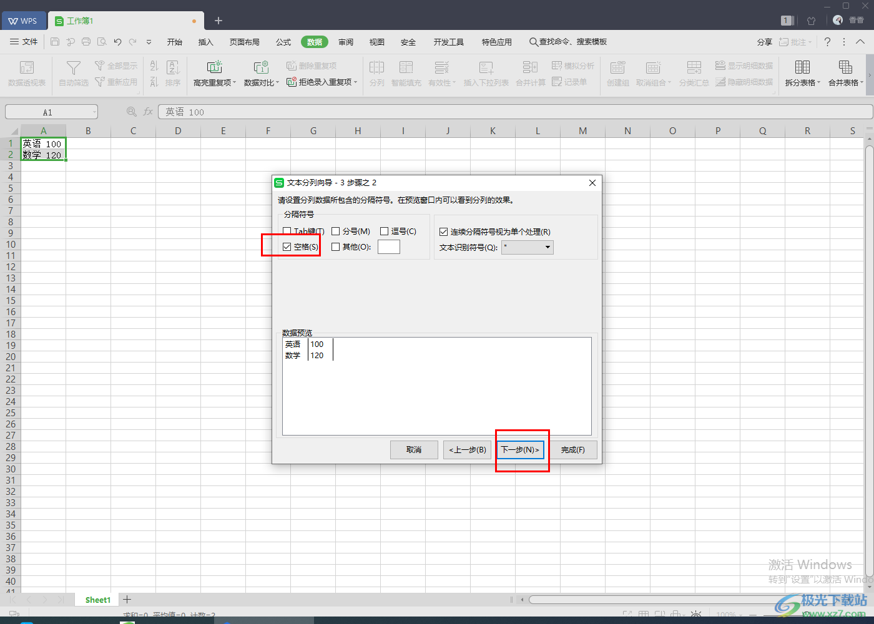
Task: Click the 完成(F) finish button
Action: 573,450
